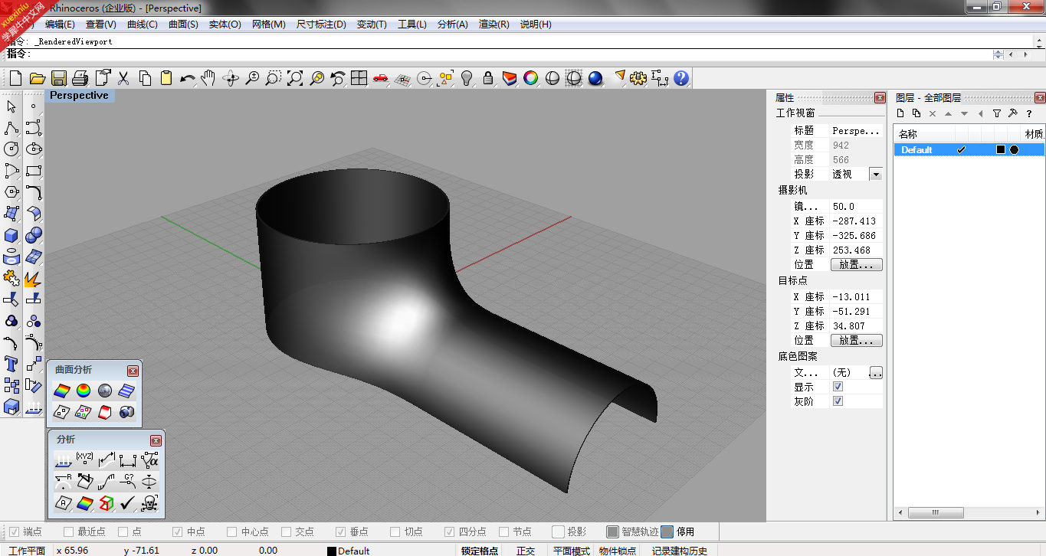Click the light bulb Hide objects icon
Image resolution: width=1046 pixels, height=556 pixels.
(467, 78)
